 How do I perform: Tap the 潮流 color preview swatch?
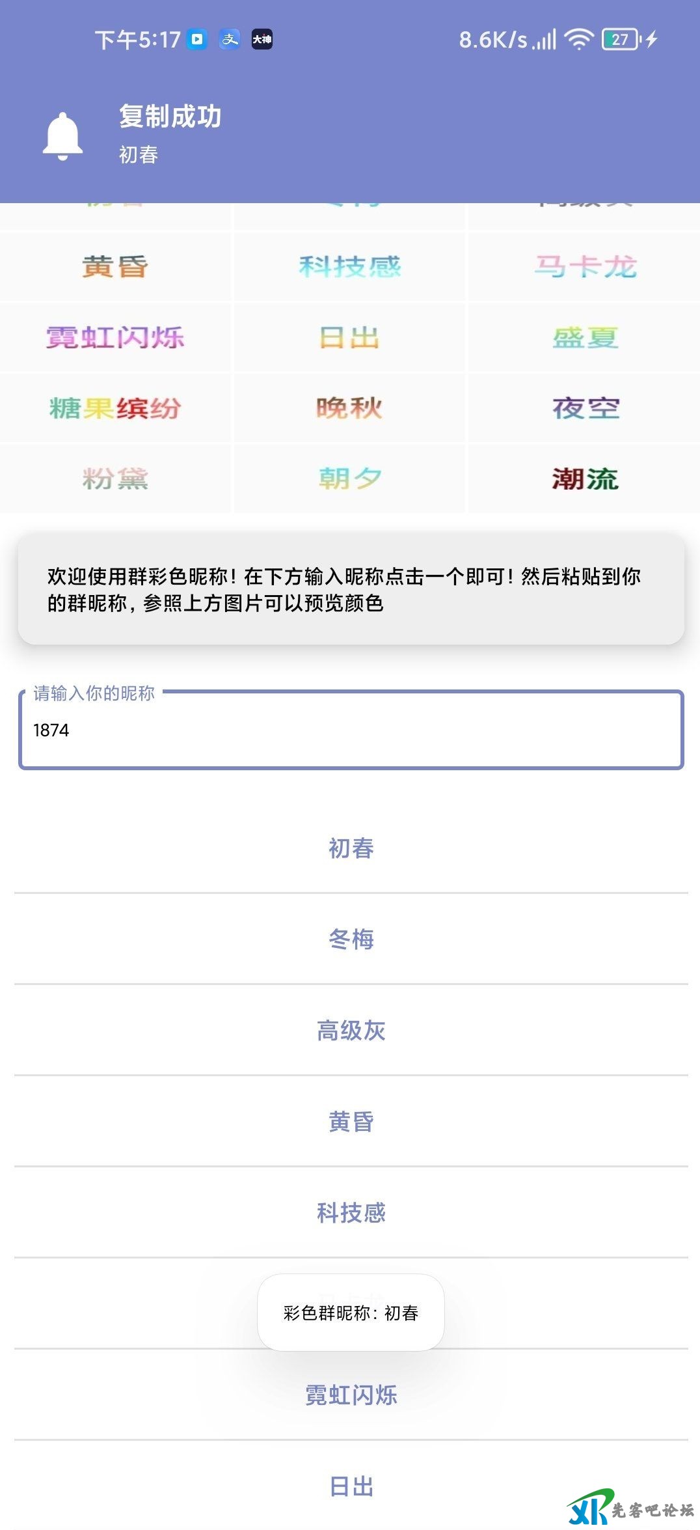(x=585, y=479)
